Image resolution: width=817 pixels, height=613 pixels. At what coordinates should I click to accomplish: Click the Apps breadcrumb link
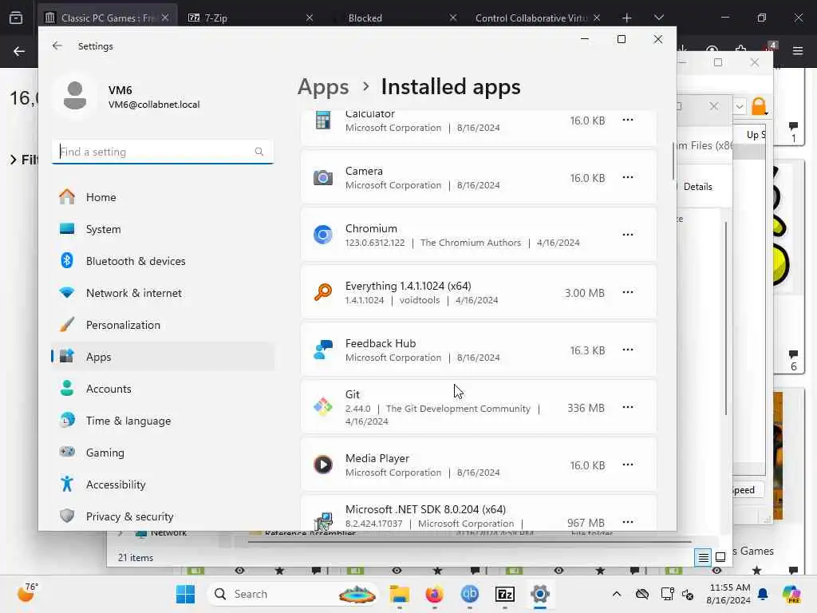323,86
